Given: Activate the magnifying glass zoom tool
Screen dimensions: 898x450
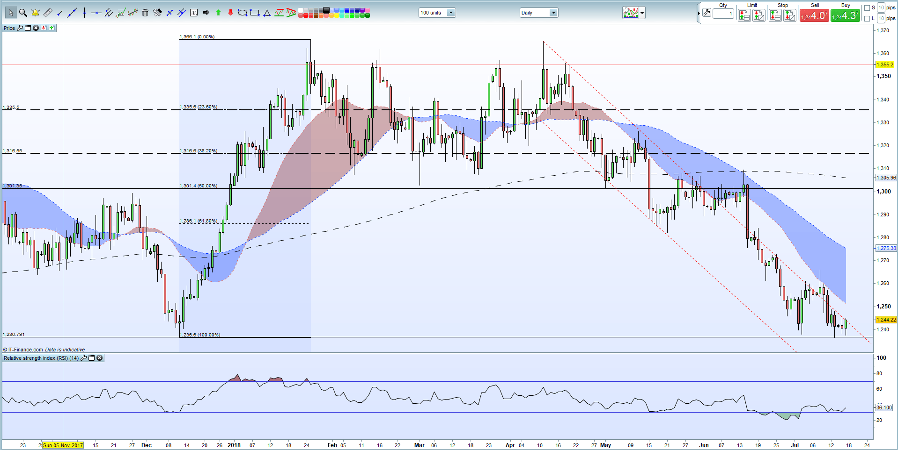Looking at the screenshot, I should tap(23, 13).
